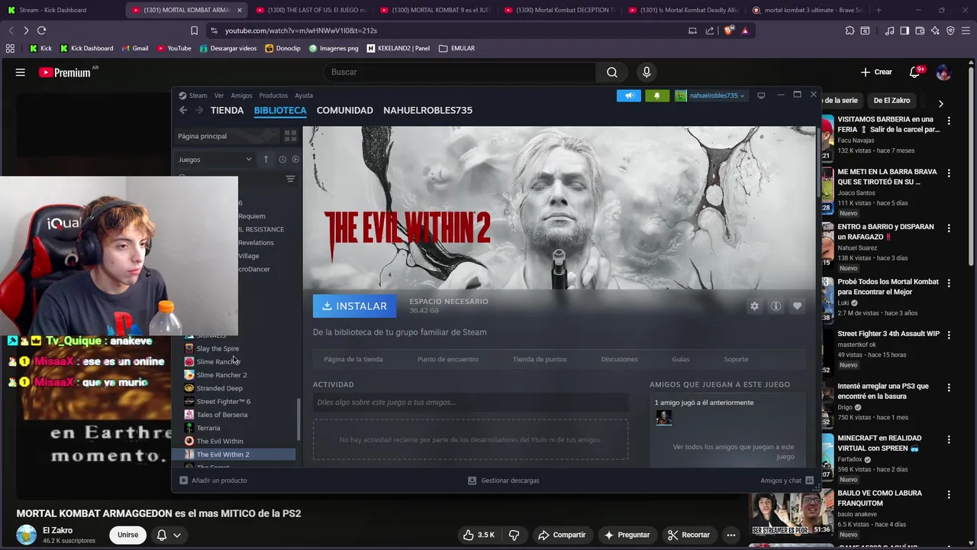Switch to COMUNIDAD section in Steam
977x550 pixels.
click(x=345, y=110)
